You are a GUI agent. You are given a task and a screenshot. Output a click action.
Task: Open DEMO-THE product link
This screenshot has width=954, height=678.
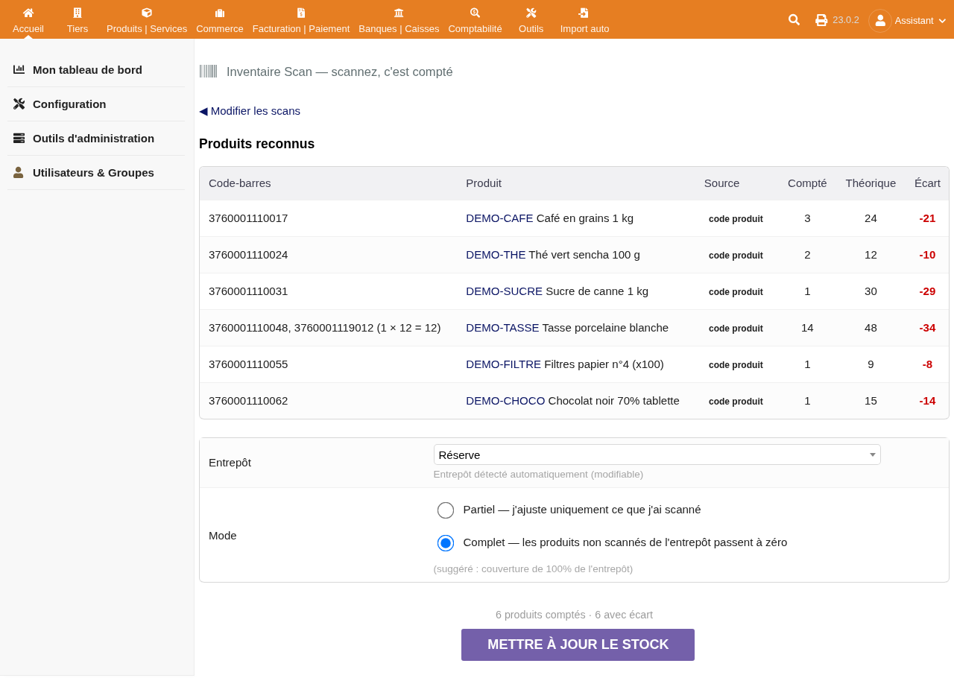[x=496, y=255]
